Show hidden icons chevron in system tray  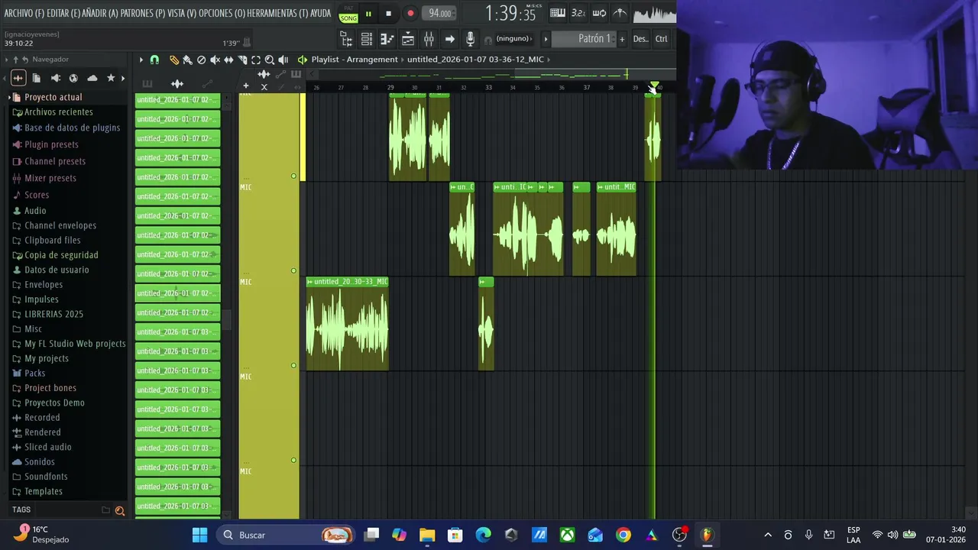pyautogui.click(x=768, y=535)
